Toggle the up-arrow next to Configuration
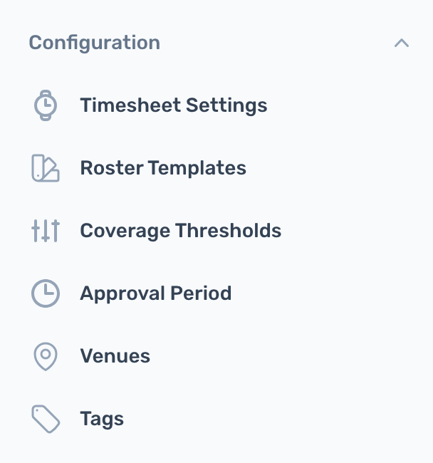Viewport: 433px width, 463px height. [x=402, y=43]
